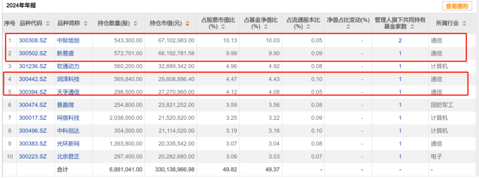
Task: Open stock code 300017.SZ
Action: pyautogui.click(x=33, y=118)
